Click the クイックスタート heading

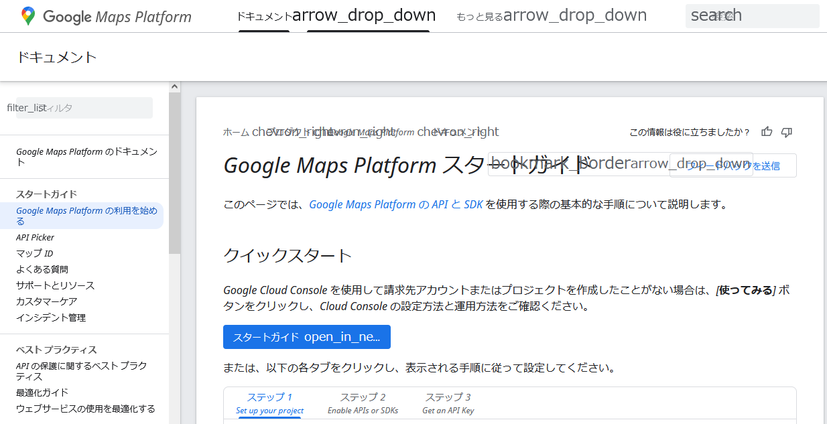pyautogui.click(x=288, y=255)
